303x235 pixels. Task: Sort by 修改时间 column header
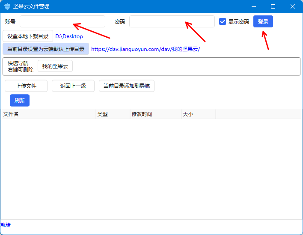pos(155,114)
